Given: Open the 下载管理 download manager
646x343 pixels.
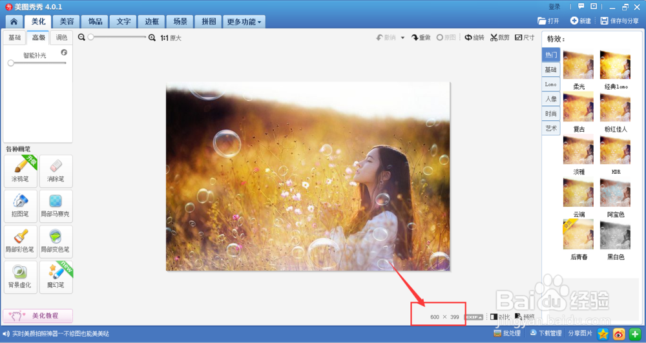Looking at the screenshot, I should pyautogui.click(x=546, y=333).
